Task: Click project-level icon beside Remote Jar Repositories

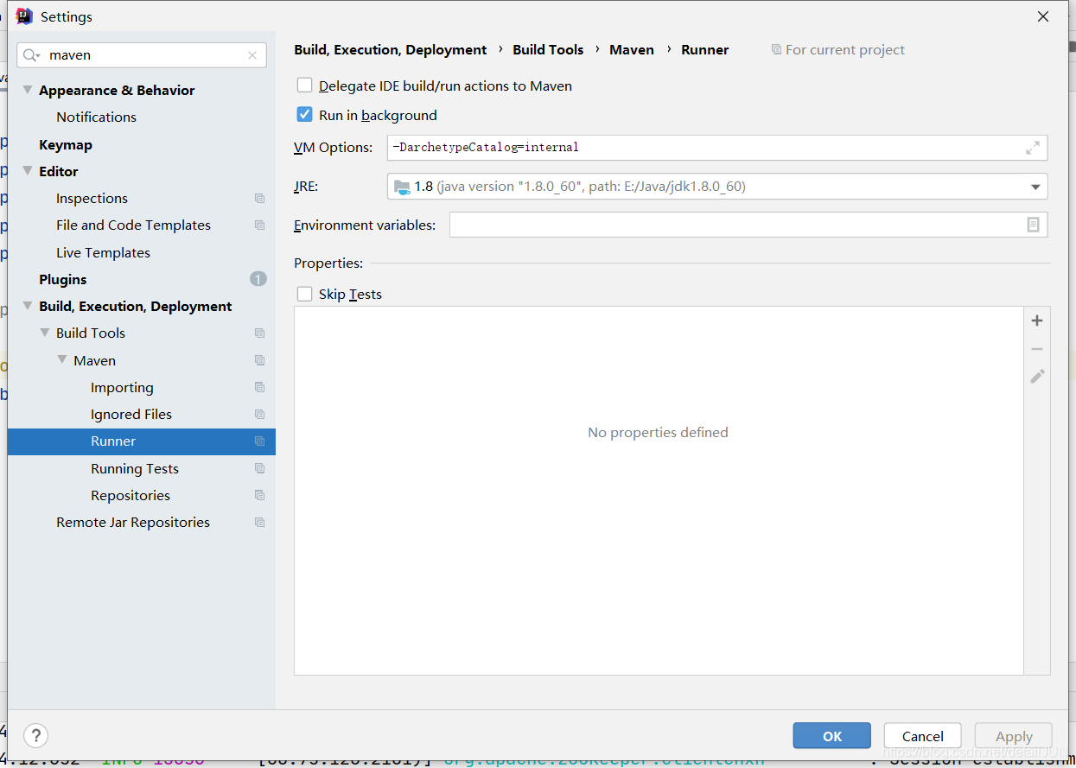Action: pyautogui.click(x=259, y=523)
